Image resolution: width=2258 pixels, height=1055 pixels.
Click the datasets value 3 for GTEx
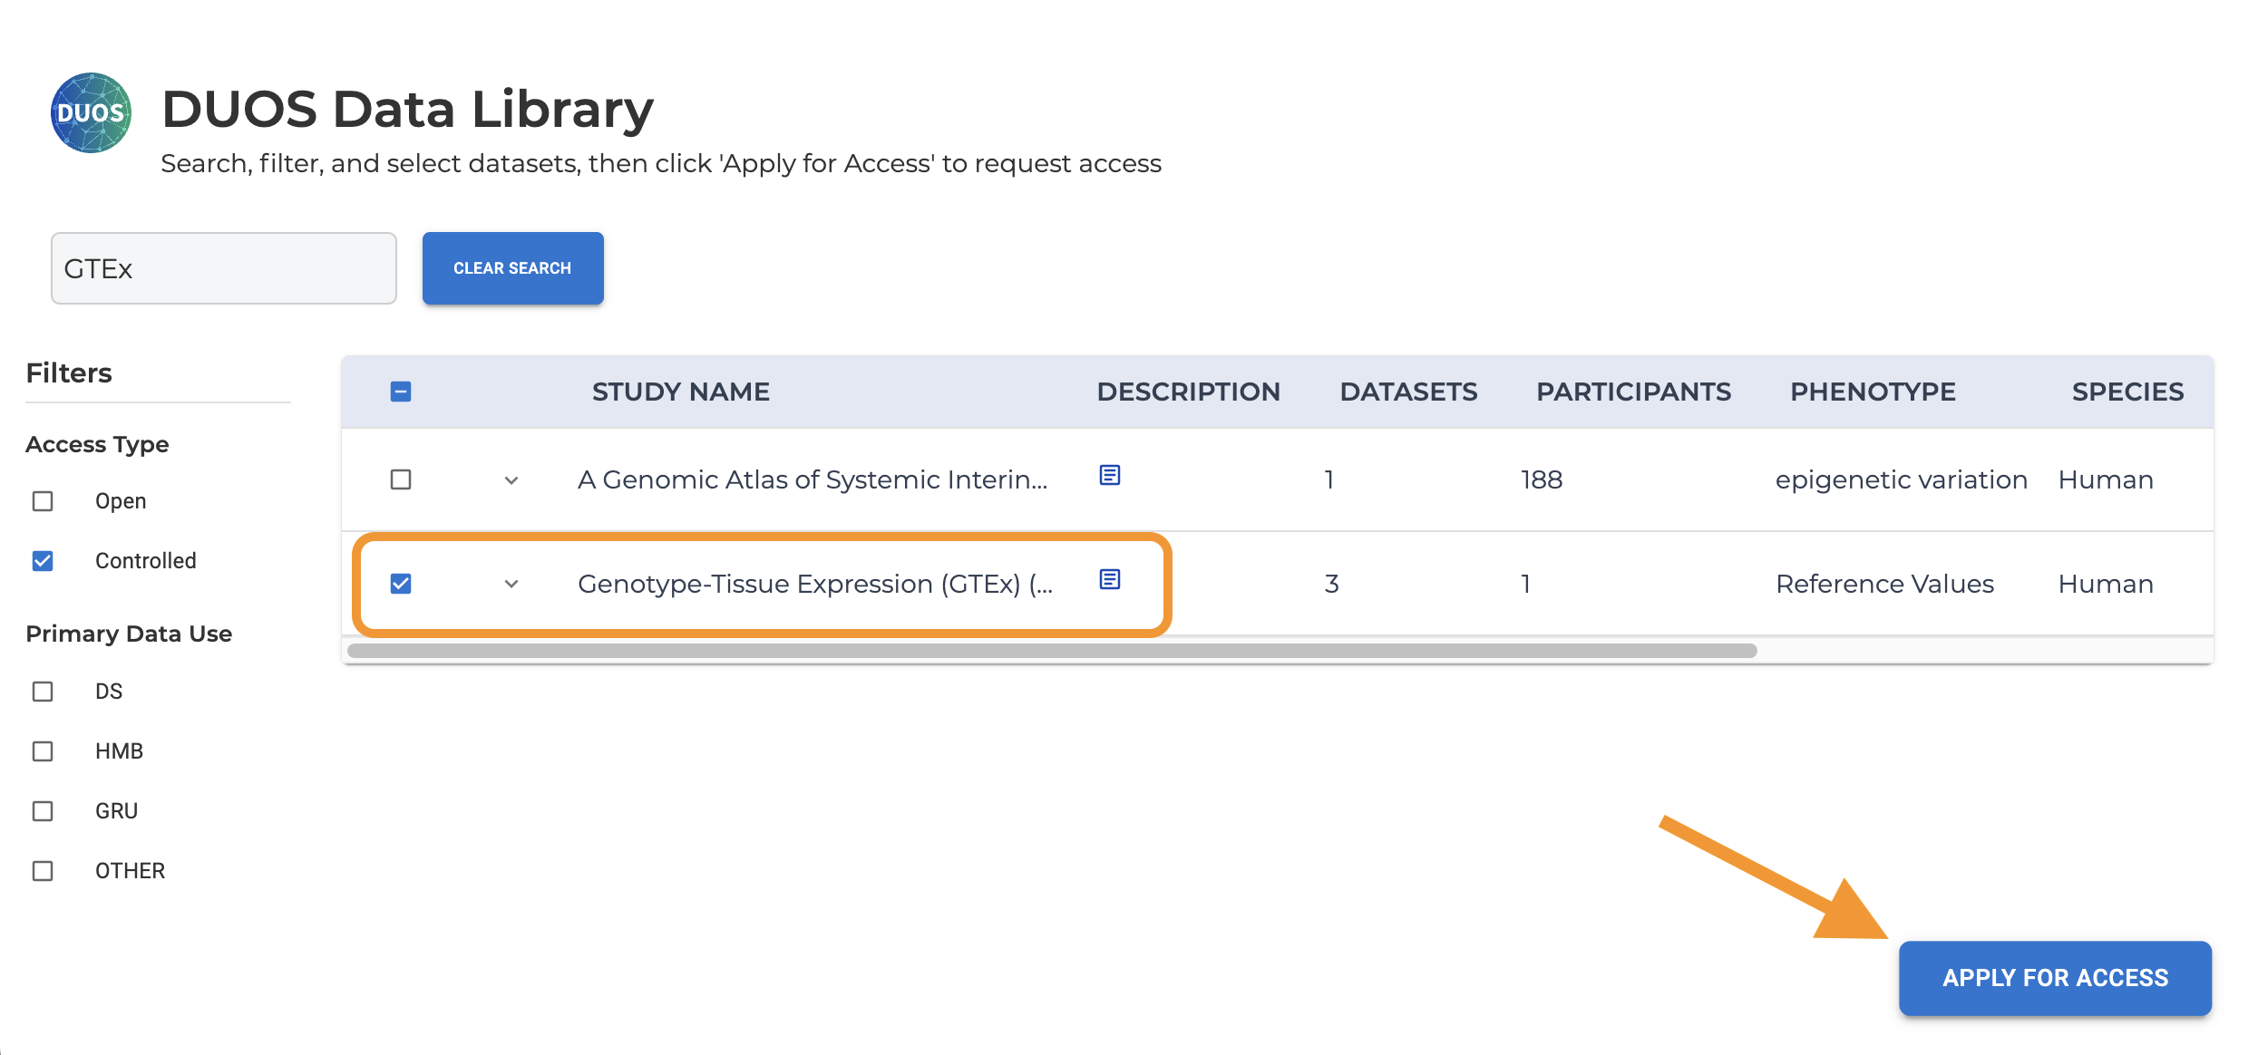(1331, 584)
